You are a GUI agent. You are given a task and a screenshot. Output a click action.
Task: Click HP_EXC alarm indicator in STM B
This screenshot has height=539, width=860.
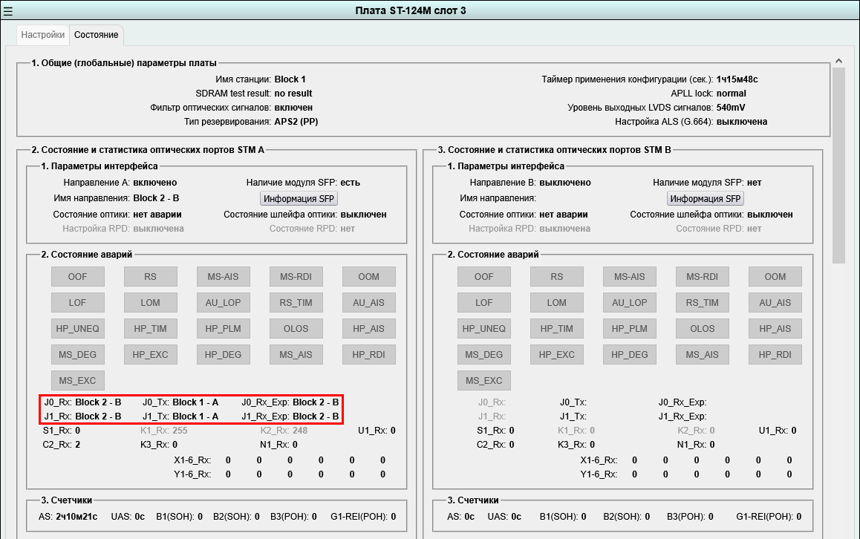coord(557,355)
